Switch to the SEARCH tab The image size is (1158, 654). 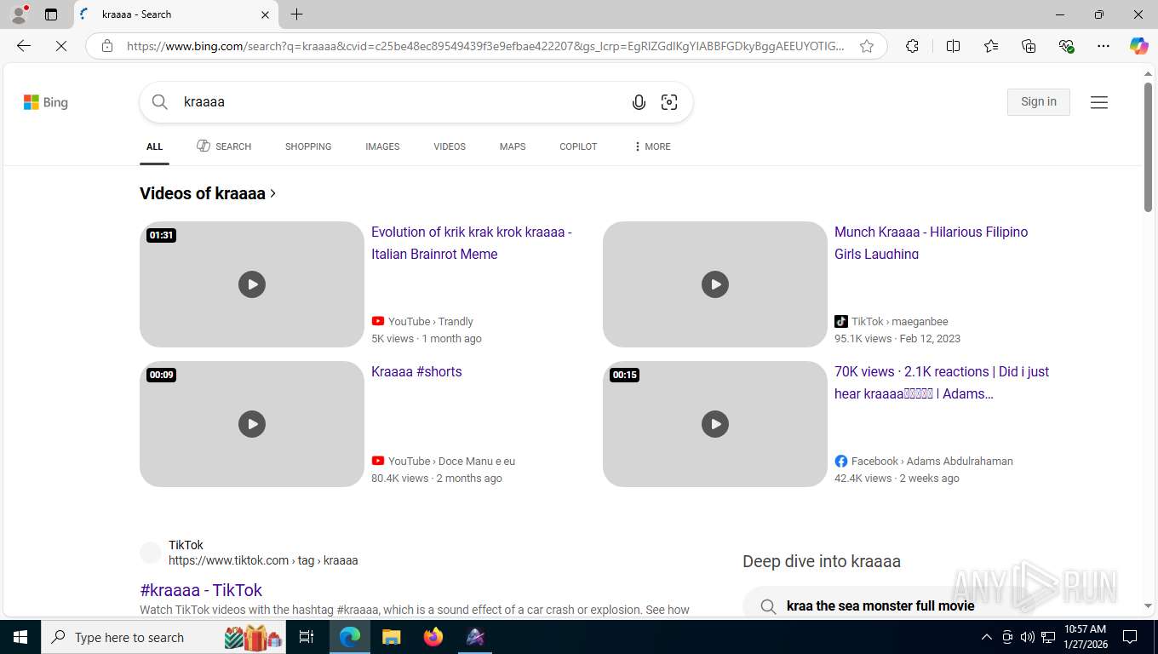pyautogui.click(x=224, y=146)
